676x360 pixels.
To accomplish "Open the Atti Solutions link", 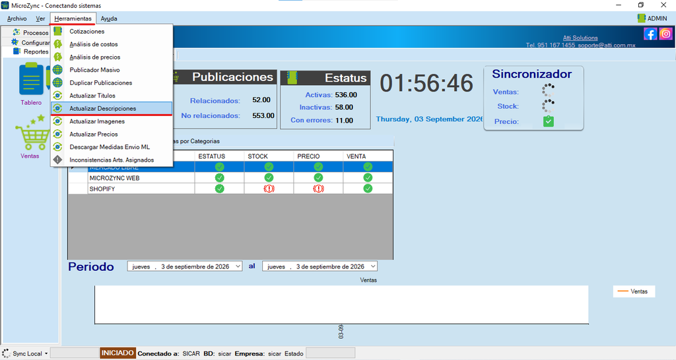I will click(x=580, y=38).
